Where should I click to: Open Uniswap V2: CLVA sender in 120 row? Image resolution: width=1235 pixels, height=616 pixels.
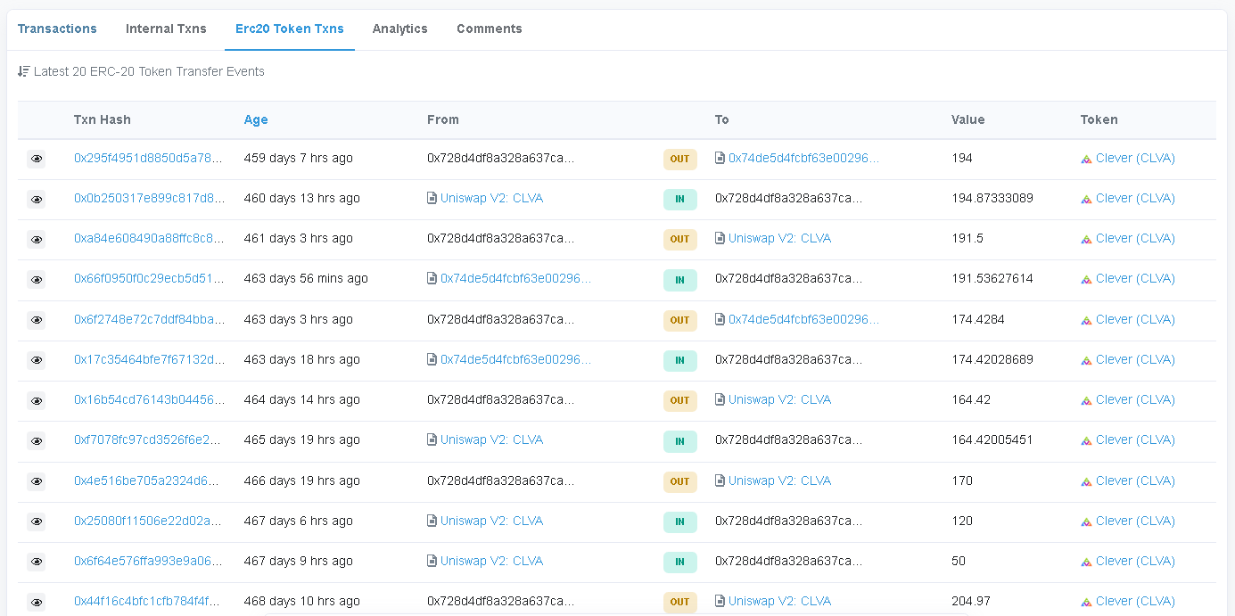491,521
